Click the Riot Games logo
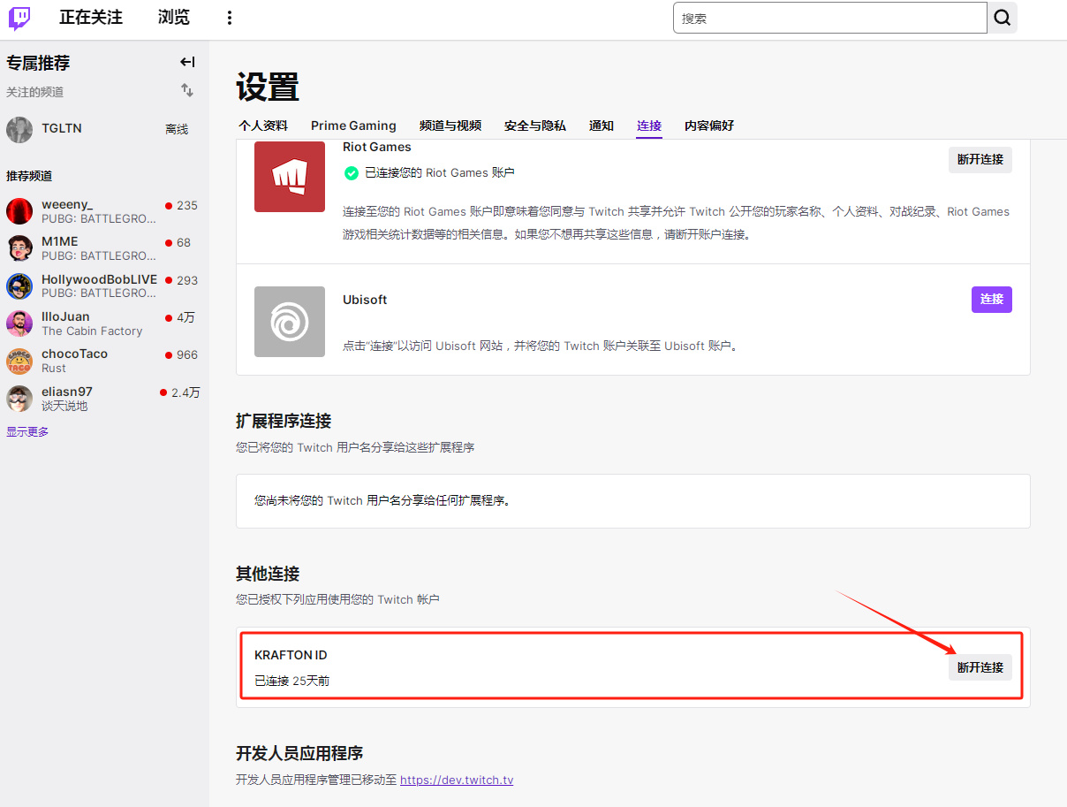This screenshot has width=1067, height=807. (x=290, y=177)
